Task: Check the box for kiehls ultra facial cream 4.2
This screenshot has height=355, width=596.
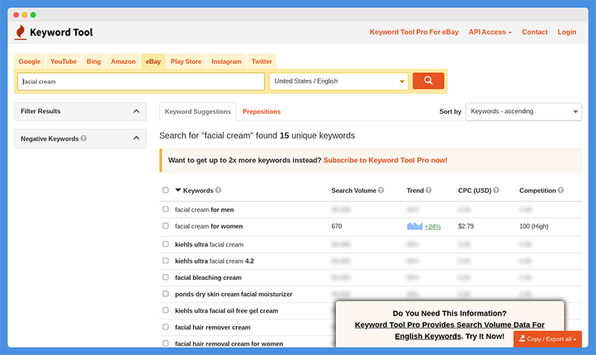Action: tap(165, 260)
